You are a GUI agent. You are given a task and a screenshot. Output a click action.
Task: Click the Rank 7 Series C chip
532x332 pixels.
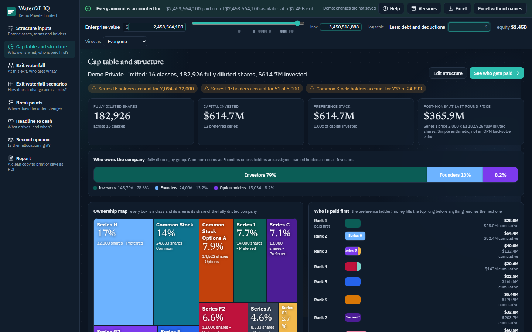(353, 317)
